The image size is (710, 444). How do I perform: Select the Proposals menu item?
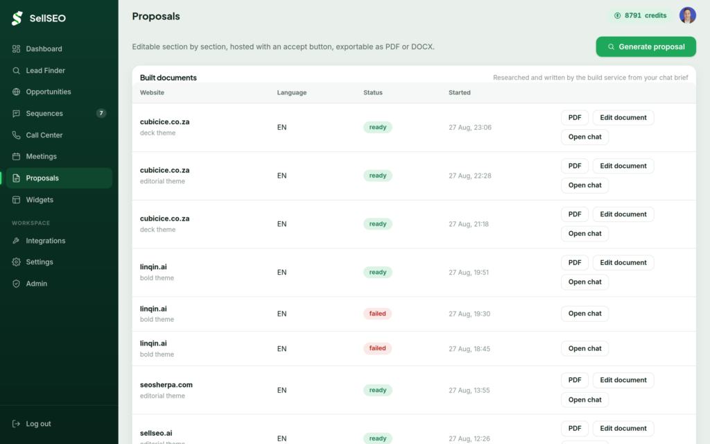[59, 178]
